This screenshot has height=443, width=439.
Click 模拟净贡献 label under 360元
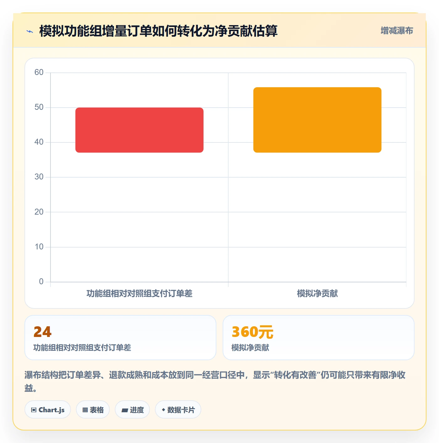(250, 348)
